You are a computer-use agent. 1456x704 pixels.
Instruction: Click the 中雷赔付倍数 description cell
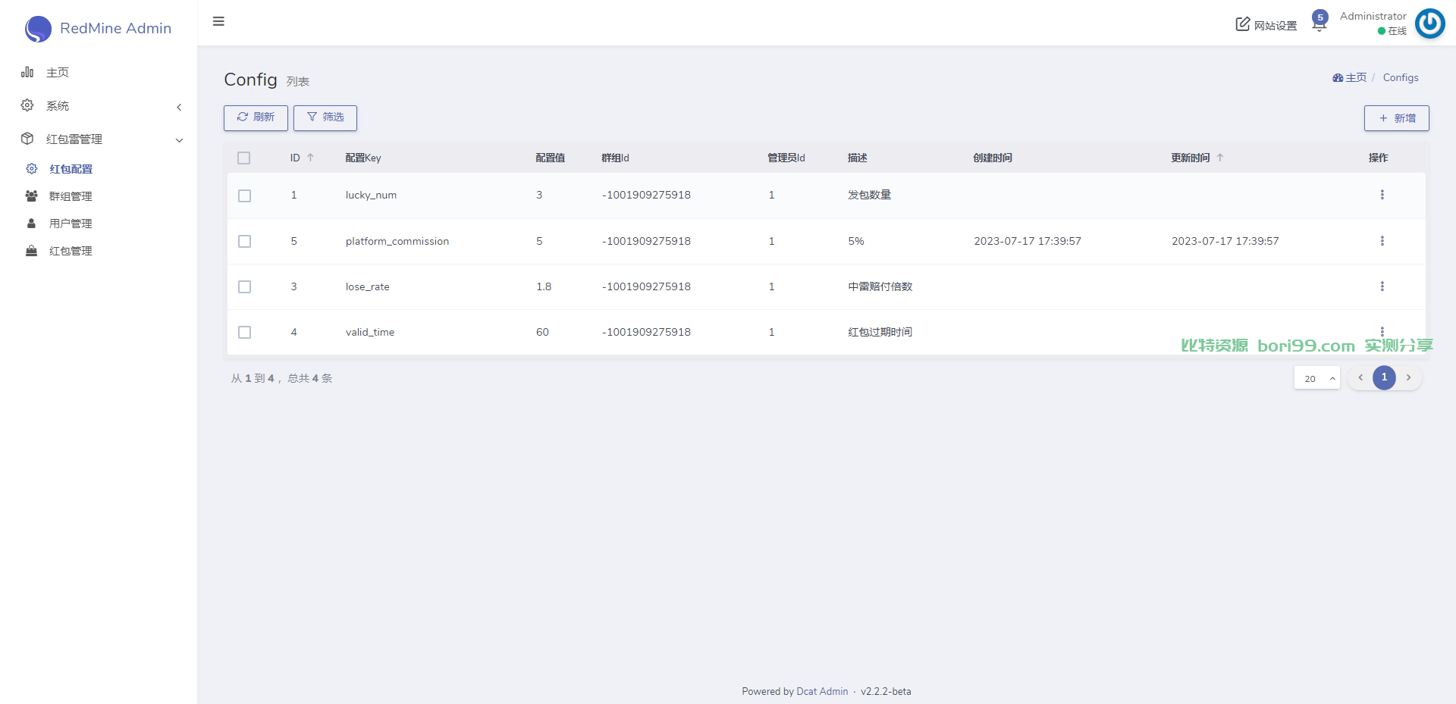[880, 286]
